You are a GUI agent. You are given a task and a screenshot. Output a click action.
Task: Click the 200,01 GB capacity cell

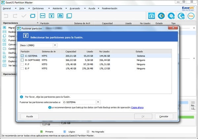[71, 56]
